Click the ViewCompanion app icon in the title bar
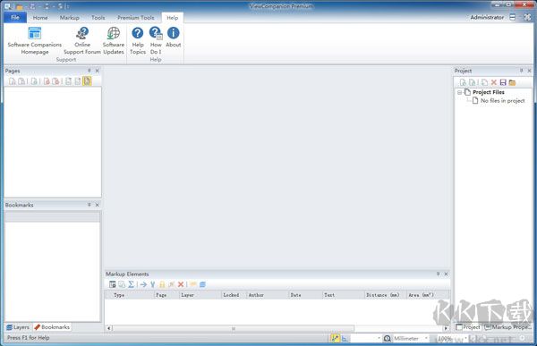The width and height of the screenshot is (537, 346). point(8,6)
